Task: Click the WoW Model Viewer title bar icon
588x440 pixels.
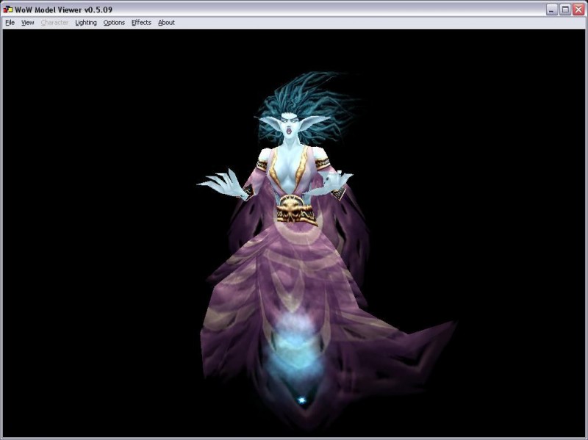Action: click(8, 9)
